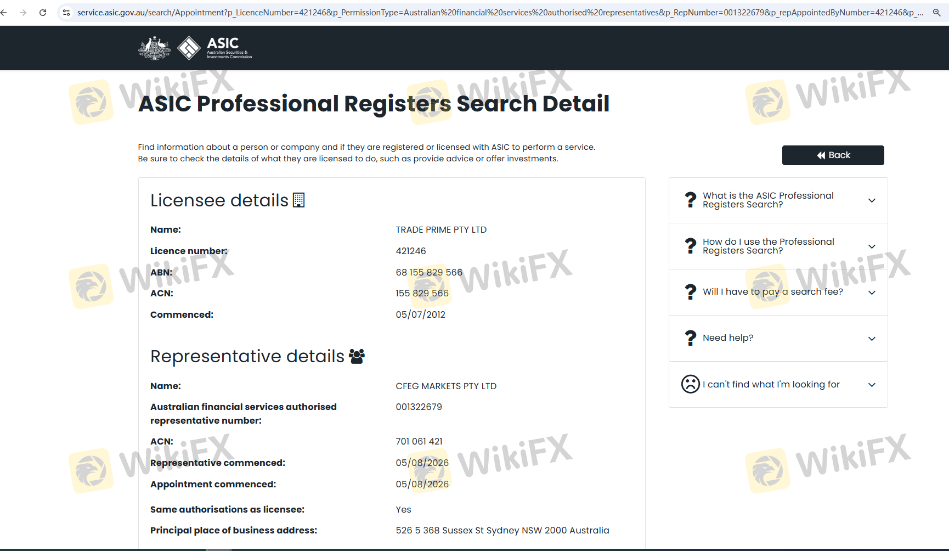Viewport: 949px width, 551px height.
Task: Select ABN value '68 155 829 566'
Action: click(x=429, y=272)
